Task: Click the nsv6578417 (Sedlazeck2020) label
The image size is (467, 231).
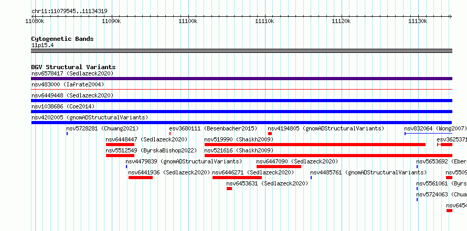Action: (72, 73)
